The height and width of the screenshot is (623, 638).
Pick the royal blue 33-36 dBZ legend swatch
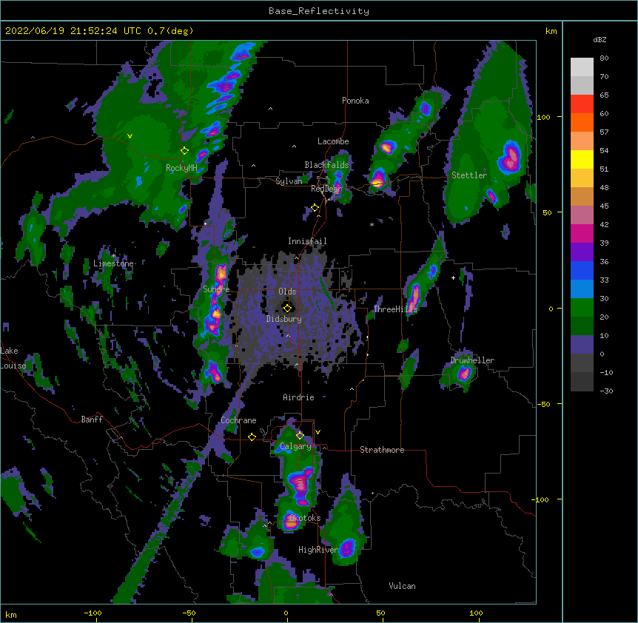click(582, 270)
